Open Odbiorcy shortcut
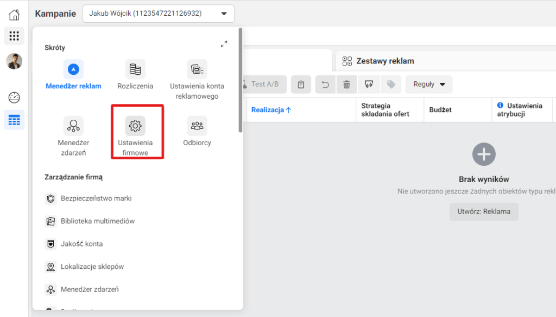556x317 pixels. click(197, 131)
